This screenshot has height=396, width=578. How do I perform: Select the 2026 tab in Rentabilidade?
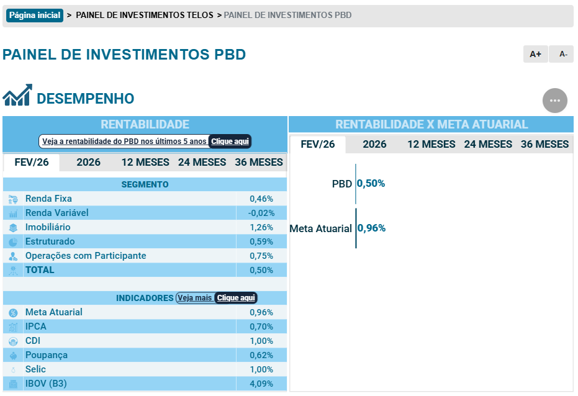coord(88,163)
